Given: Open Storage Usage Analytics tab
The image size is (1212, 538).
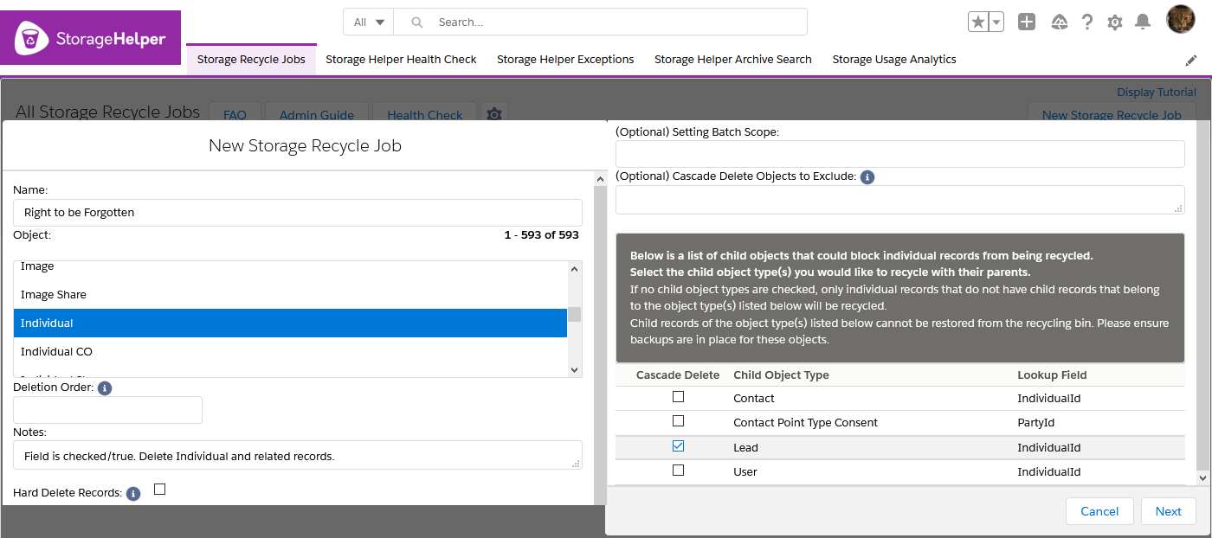Looking at the screenshot, I should tap(894, 60).
